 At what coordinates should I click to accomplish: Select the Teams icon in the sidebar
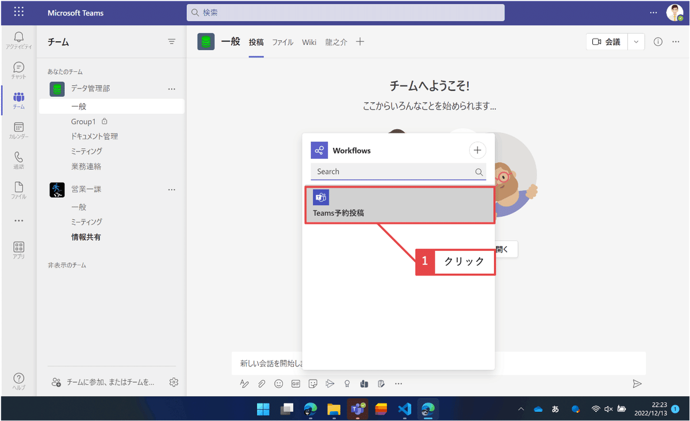pyautogui.click(x=19, y=101)
